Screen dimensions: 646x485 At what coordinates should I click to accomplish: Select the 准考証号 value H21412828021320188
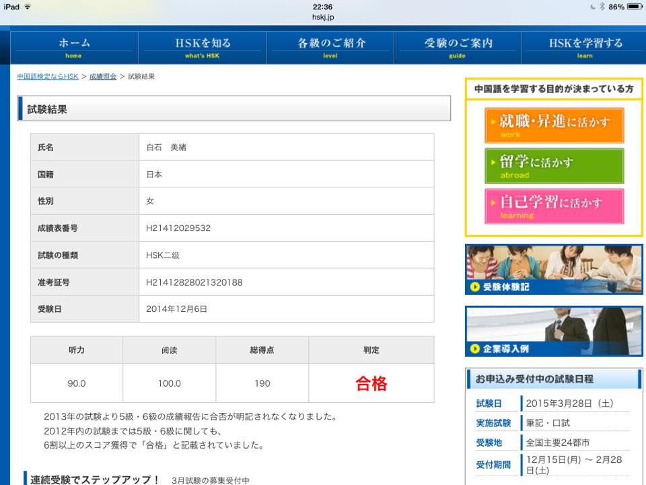[194, 282]
